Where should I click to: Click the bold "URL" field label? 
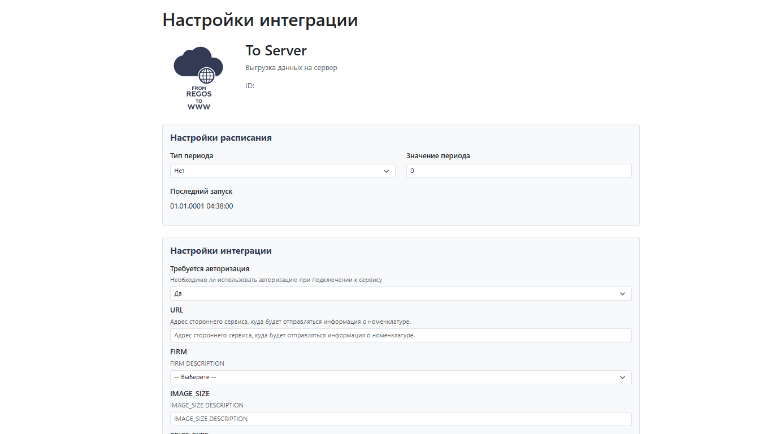pyautogui.click(x=177, y=310)
